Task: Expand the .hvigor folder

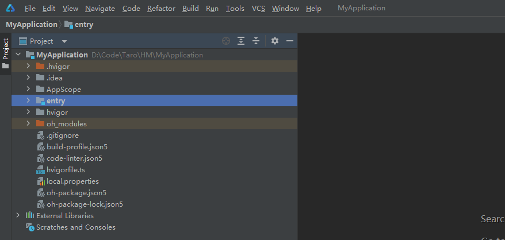Action: click(28, 66)
